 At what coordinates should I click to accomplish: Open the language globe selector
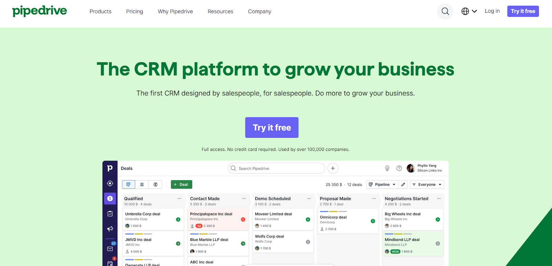[x=469, y=11]
